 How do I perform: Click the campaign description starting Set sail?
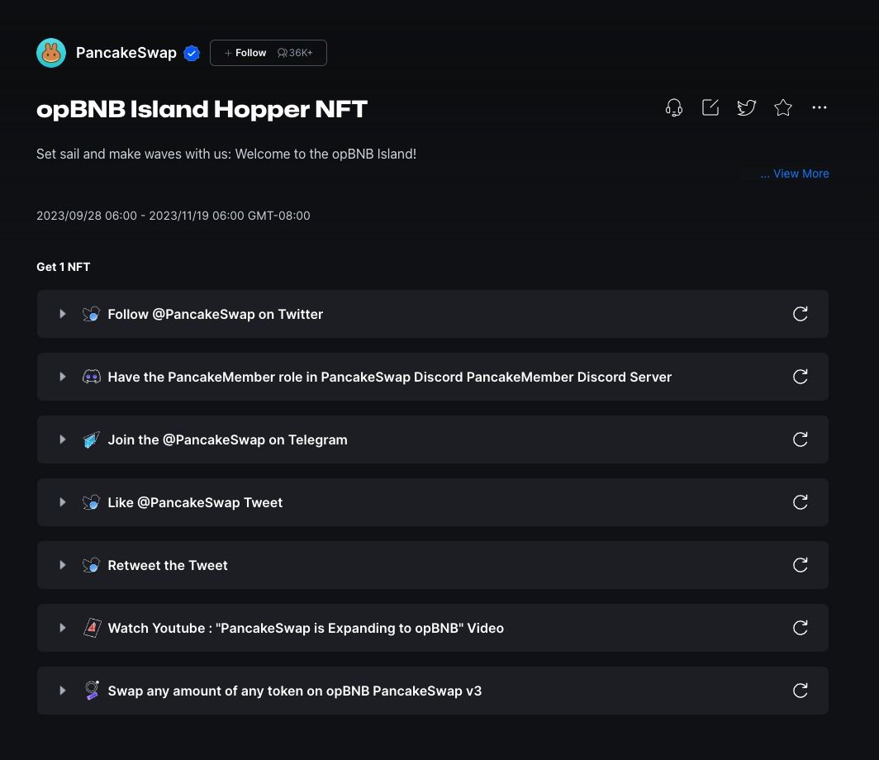226,154
